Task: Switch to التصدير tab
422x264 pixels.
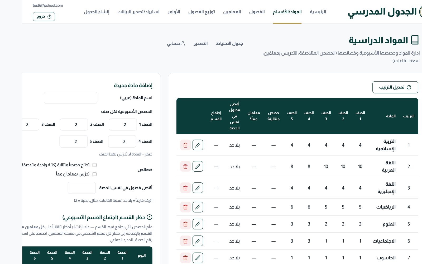Action: (201, 43)
